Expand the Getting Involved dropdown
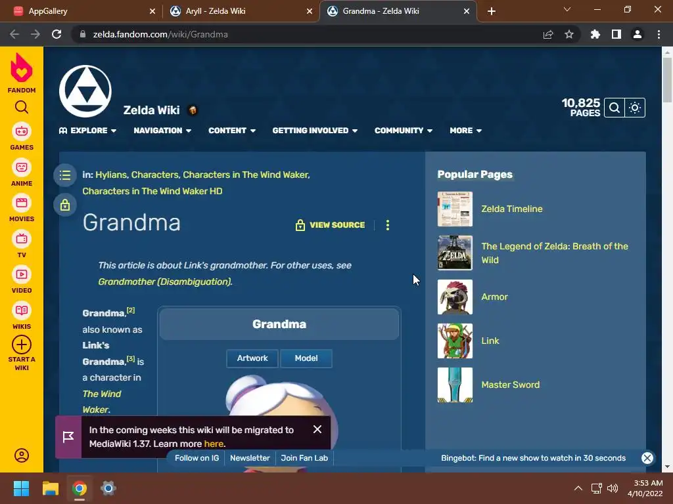The height and width of the screenshot is (504, 673). [x=315, y=131]
